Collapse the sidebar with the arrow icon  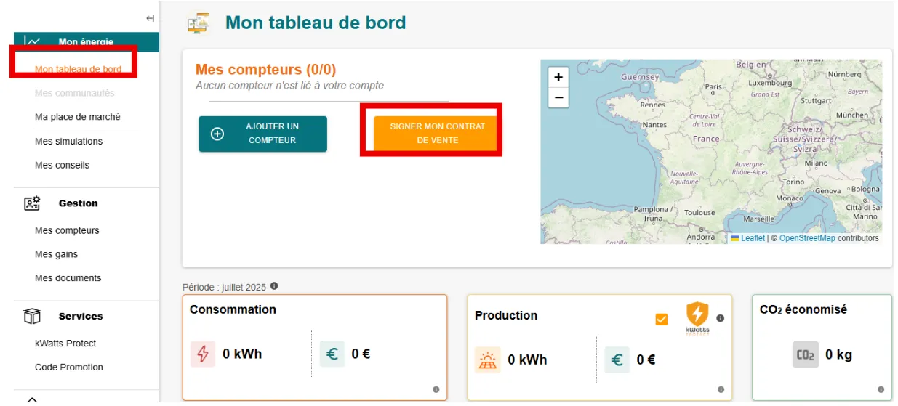(x=150, y=18)
